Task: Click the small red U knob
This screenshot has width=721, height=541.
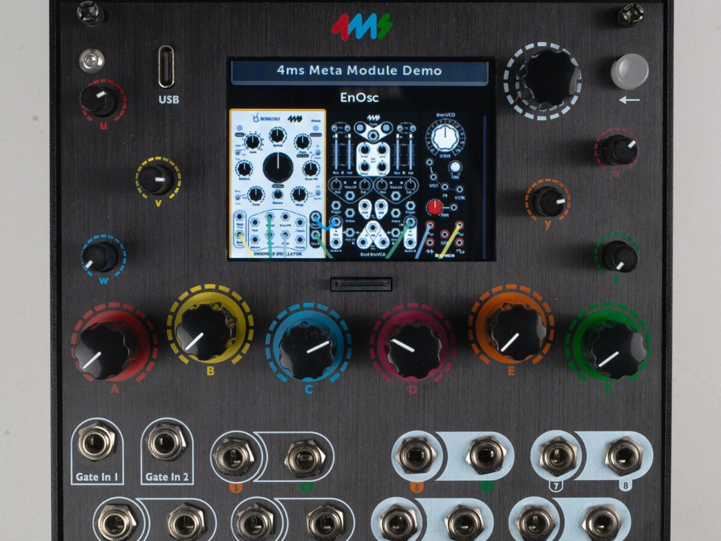Action: pos(100,100)
